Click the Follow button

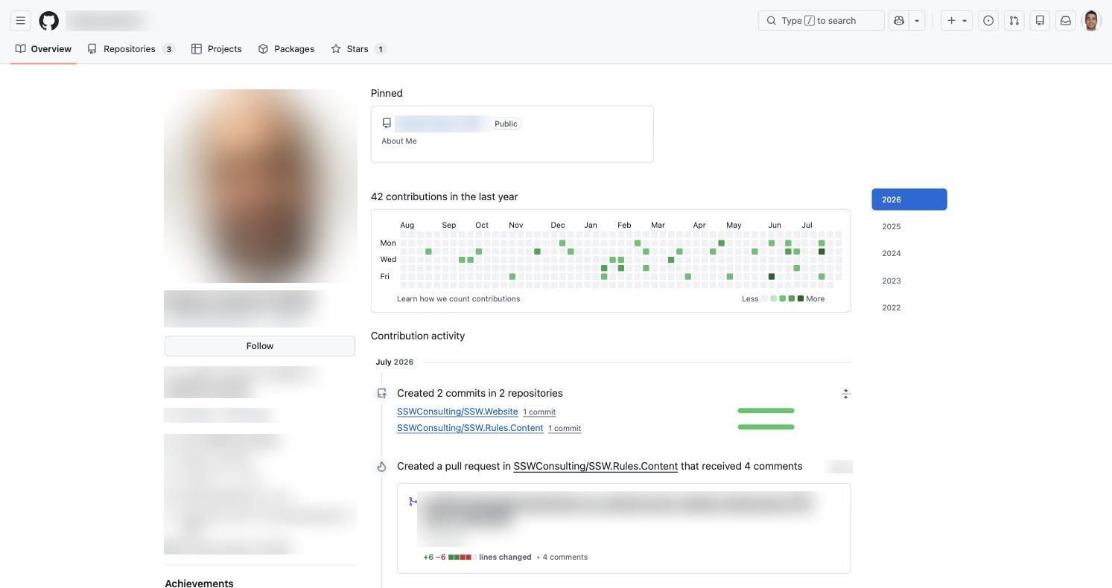[x=260, y=346]
